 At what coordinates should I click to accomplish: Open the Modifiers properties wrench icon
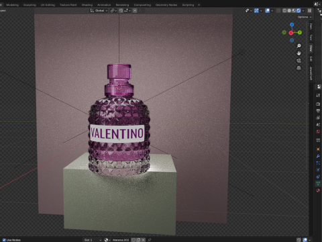(x=318, y=156)
